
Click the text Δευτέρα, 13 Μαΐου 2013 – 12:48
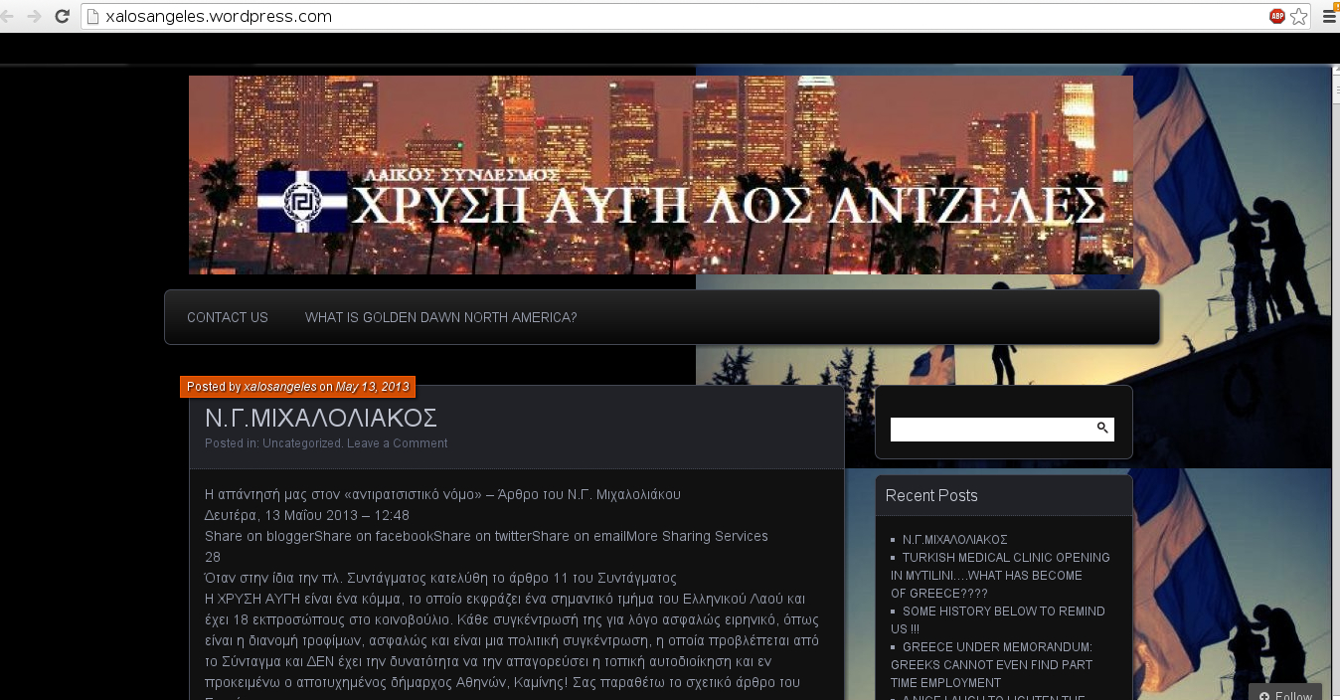[307, 515]
